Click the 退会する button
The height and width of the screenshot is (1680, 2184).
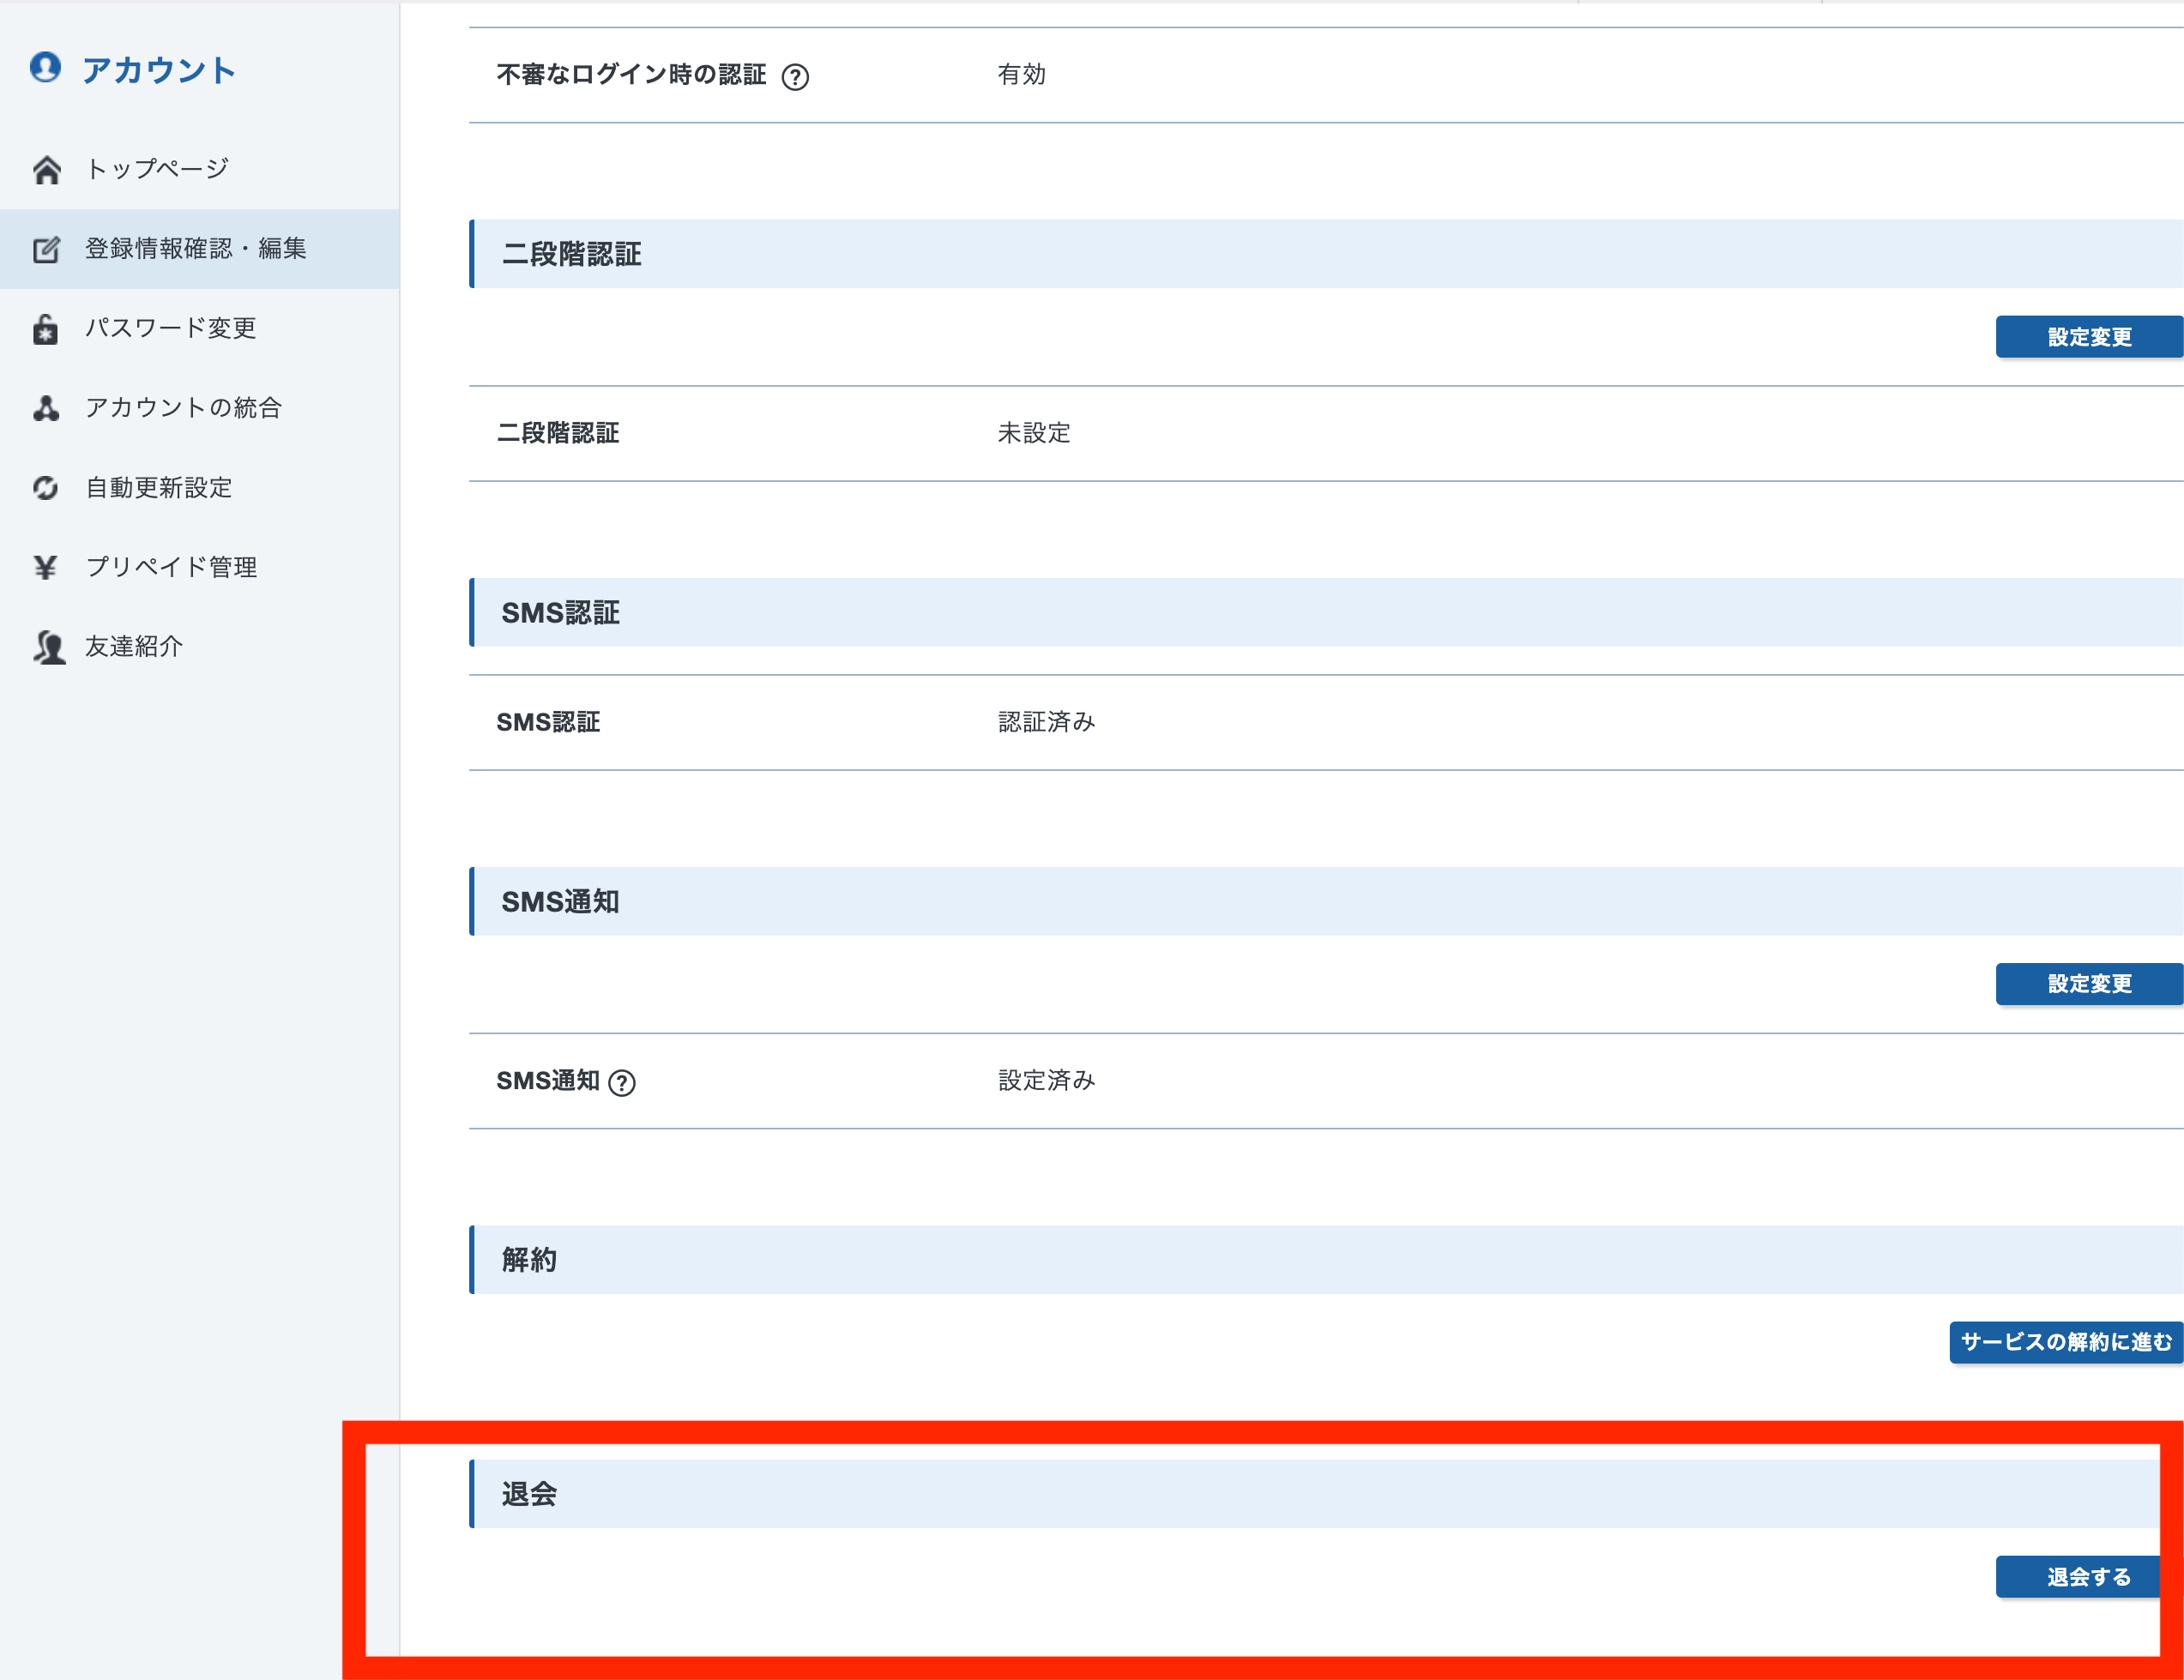2089,1576
